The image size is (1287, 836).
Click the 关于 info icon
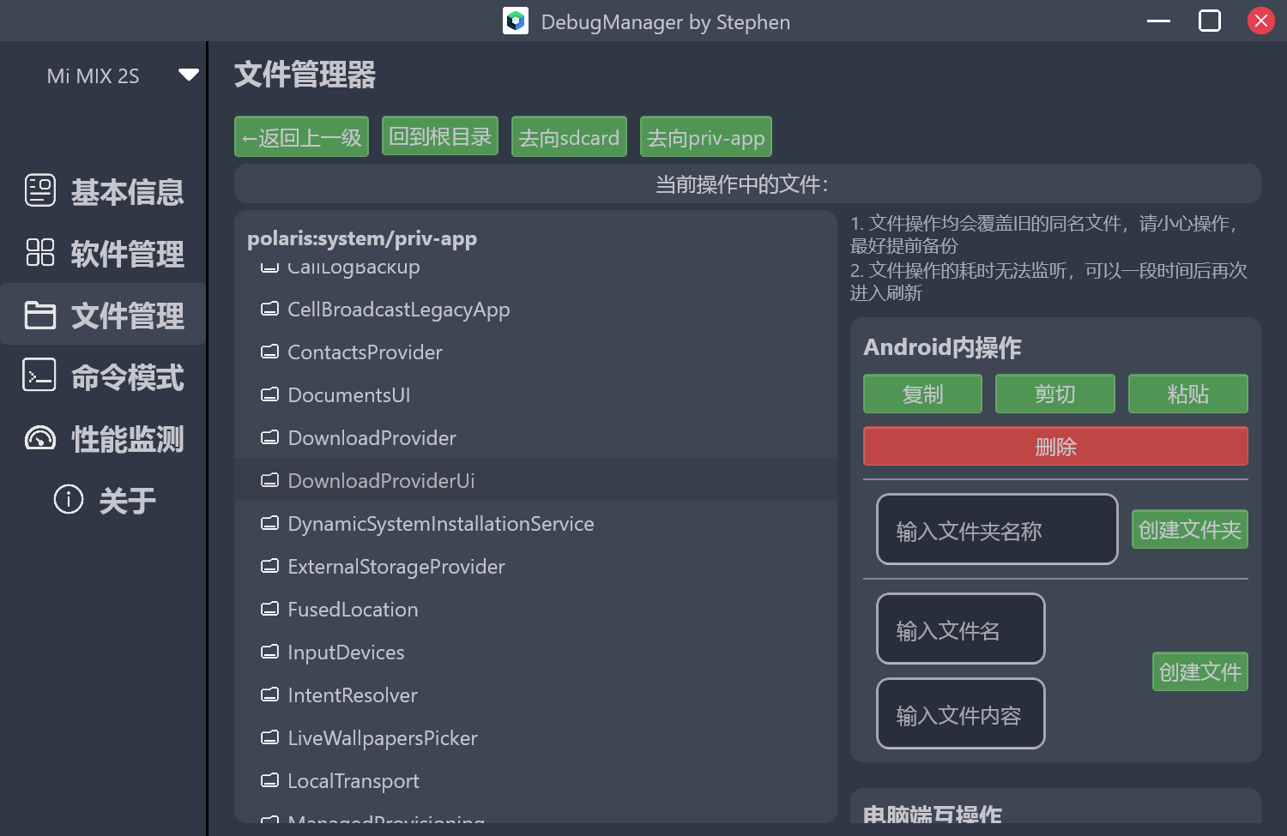pos(68,498)
